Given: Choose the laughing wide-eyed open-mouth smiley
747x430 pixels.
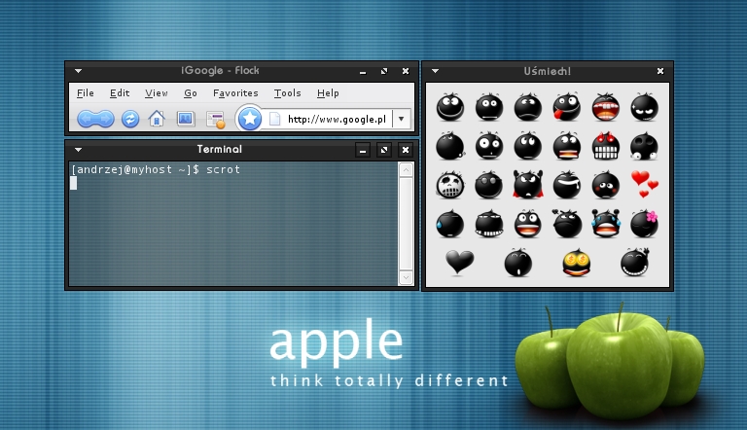Looking at the screenshot, I should click(x=528, y=224).
